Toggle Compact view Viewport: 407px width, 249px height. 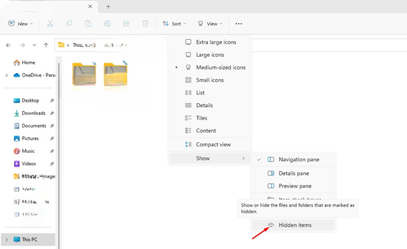[x=210, y=144]
